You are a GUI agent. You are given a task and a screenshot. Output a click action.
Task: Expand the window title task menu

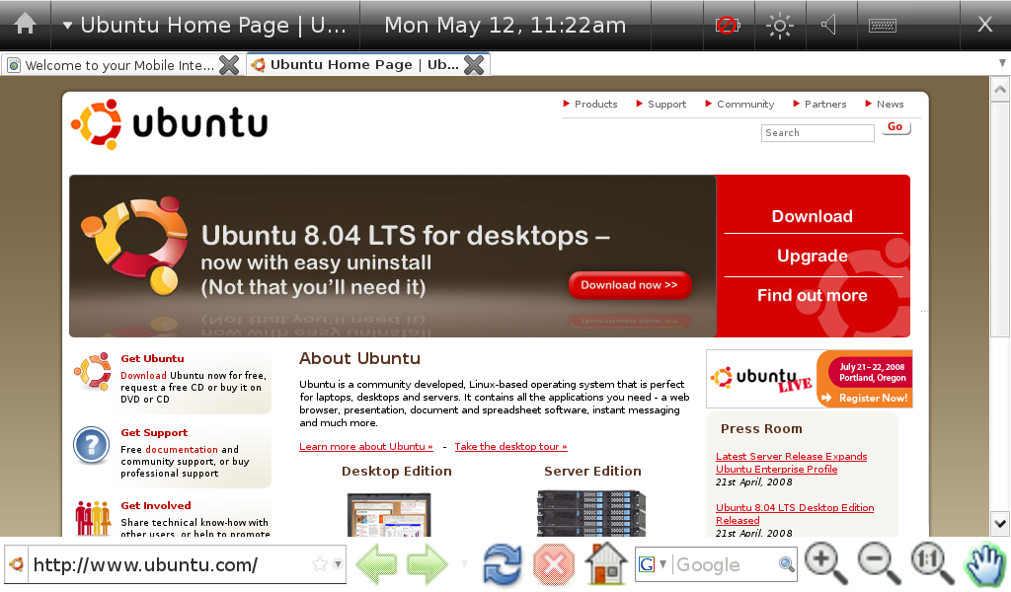67,26
